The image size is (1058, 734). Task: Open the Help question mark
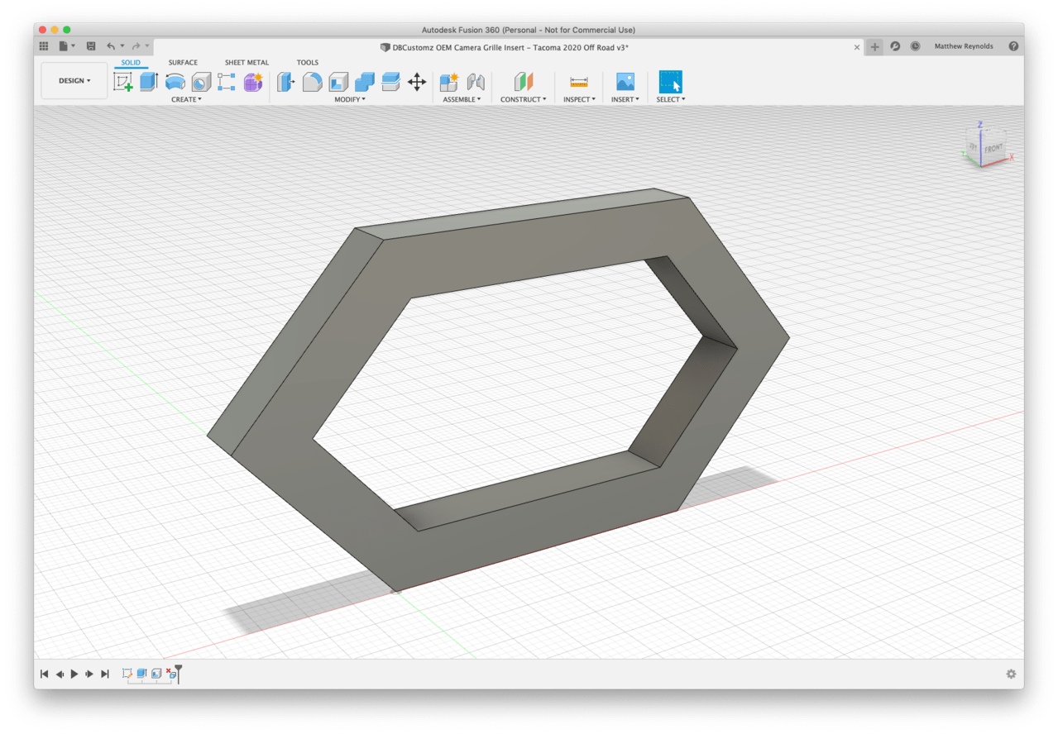pos(1013,46)
